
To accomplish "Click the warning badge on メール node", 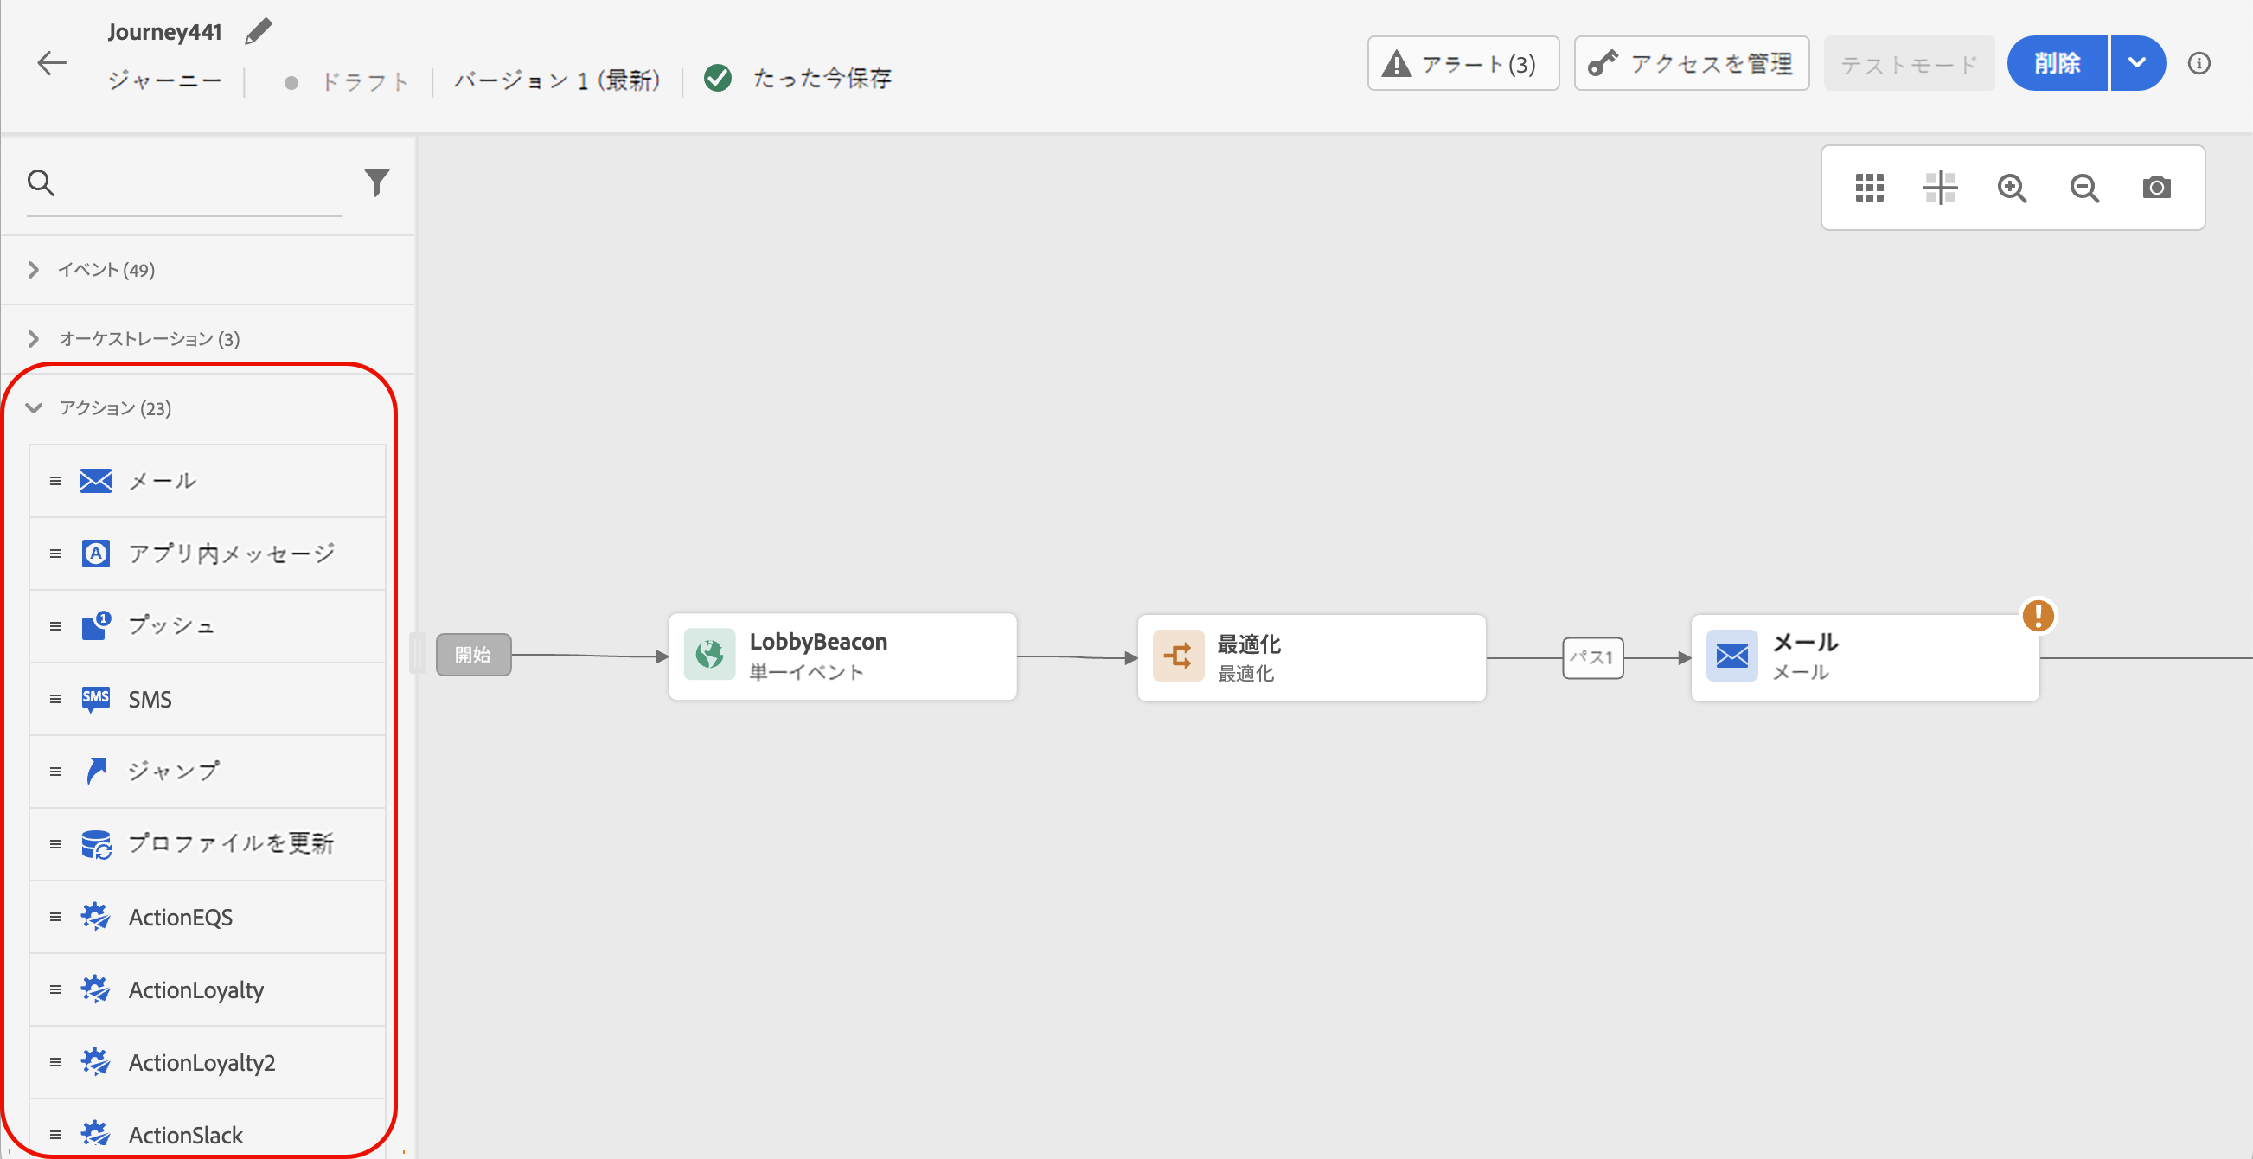I will tap(2038, 616).
